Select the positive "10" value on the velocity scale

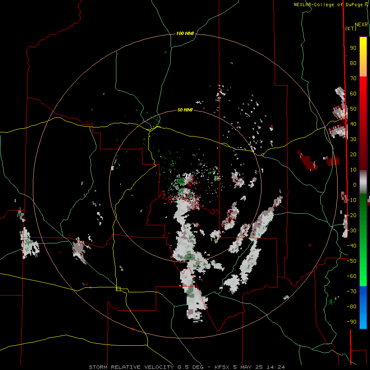point(353,170)
